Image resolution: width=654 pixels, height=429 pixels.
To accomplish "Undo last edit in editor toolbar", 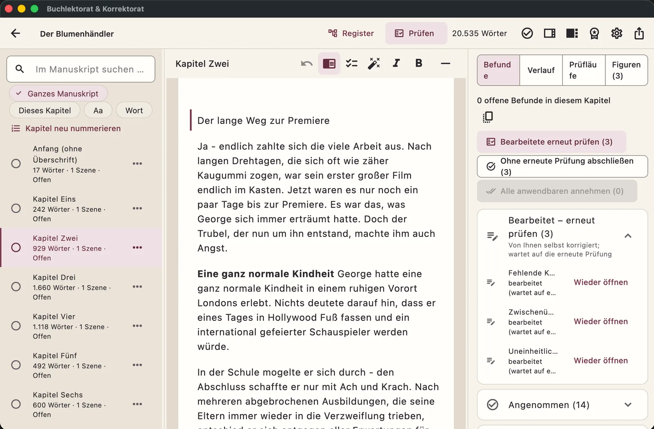I will 307,64.
